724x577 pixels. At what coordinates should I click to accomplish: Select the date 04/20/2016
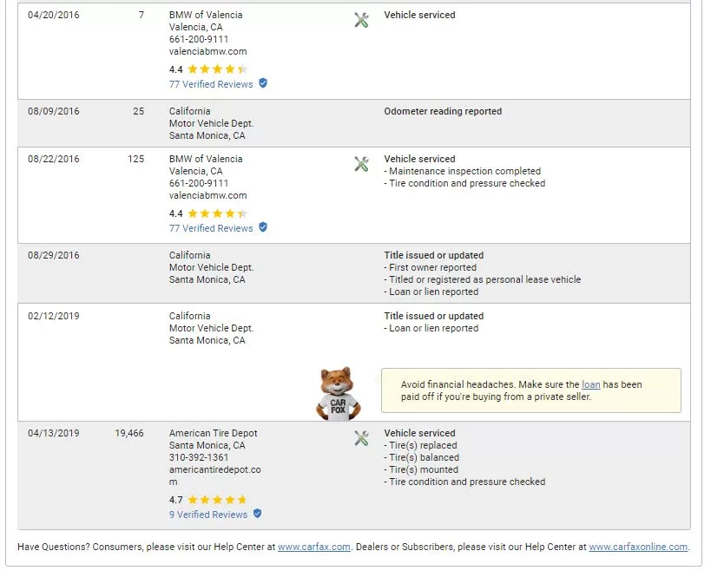click(x=54, y=15)
